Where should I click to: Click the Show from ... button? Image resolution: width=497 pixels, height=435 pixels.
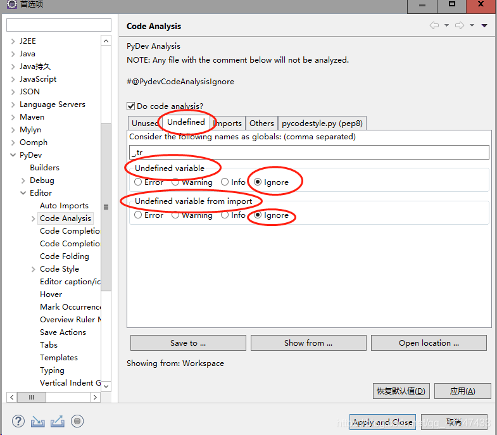point(308,343)
